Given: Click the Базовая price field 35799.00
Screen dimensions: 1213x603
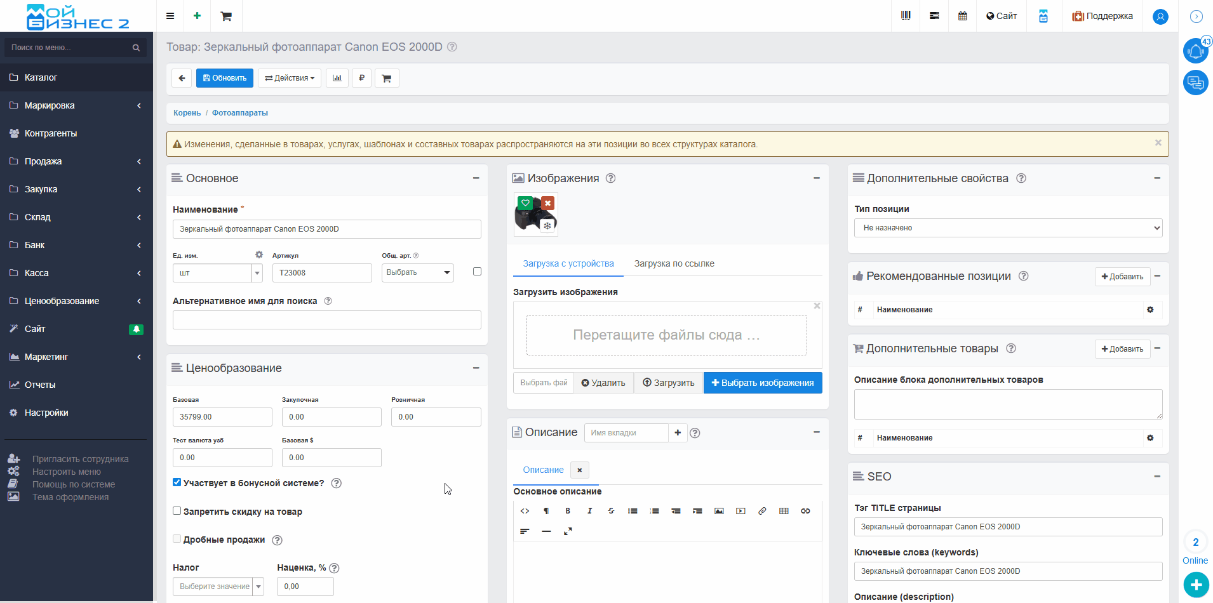Looking at the screenshot, I should coord(222,417).
